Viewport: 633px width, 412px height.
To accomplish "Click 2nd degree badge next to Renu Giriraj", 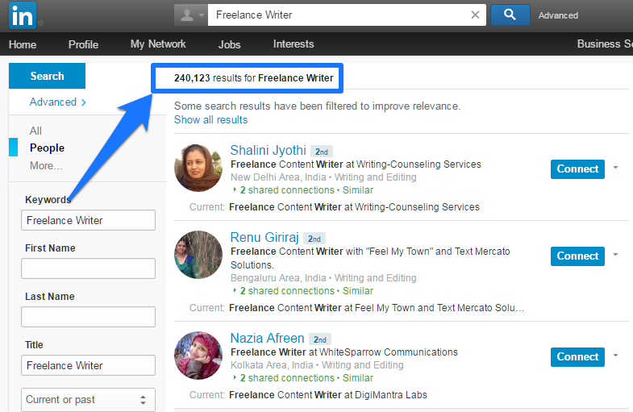I will (x=314, y=239).
